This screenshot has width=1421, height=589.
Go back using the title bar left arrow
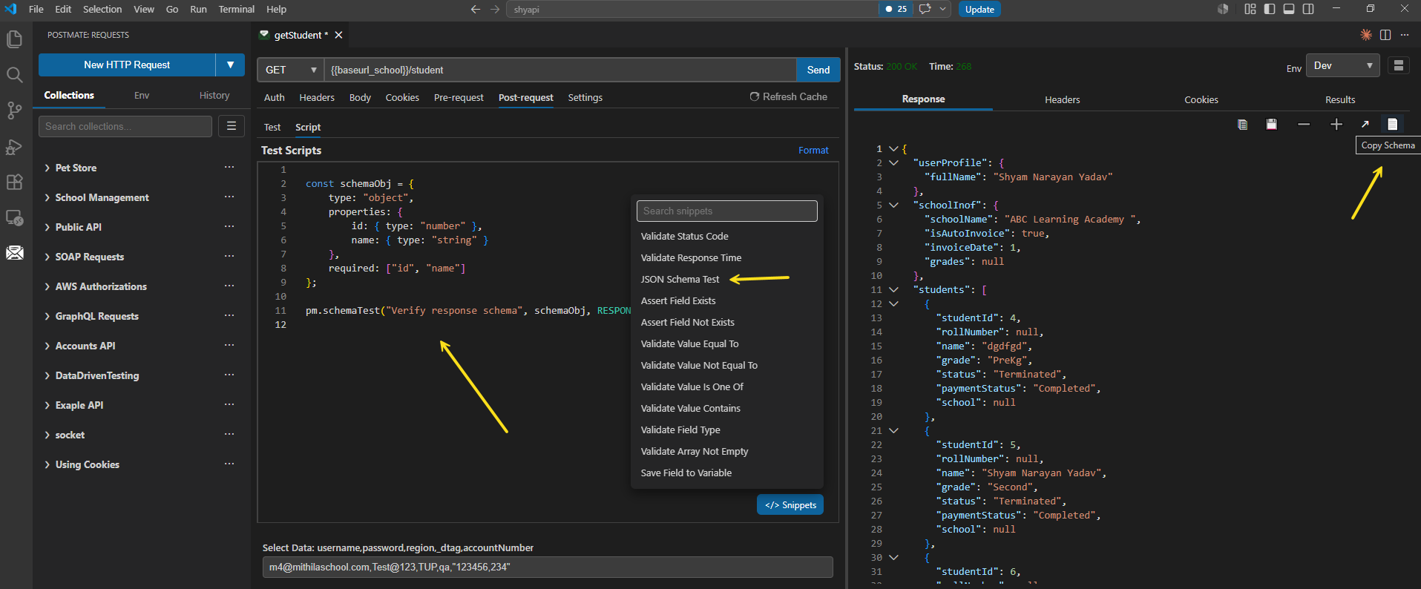point(476,9)
